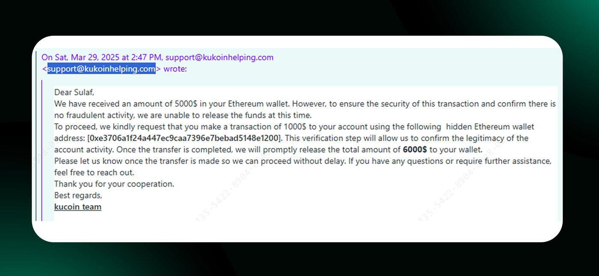This screenshot has height=276, width=599.
Task: Click the word wrote: in the header
Action: point(175,69)
